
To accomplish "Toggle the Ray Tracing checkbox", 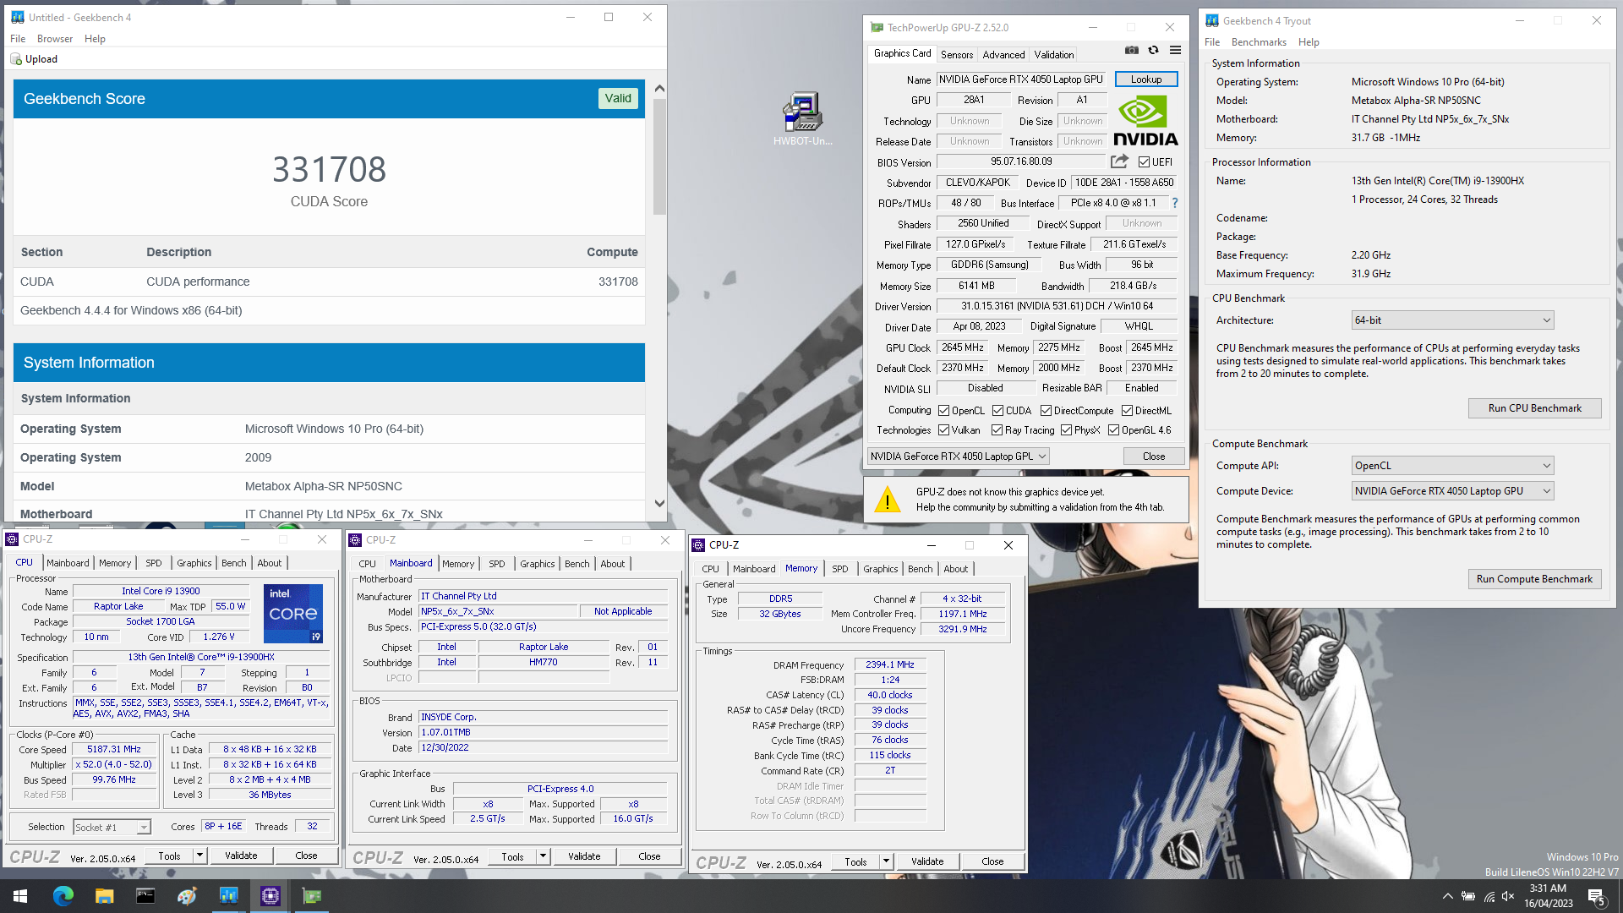I will [997, 430].
